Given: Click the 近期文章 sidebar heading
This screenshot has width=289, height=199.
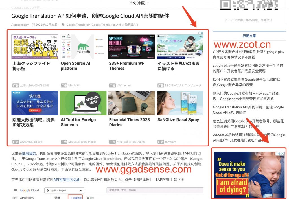Looking at the screenshot, I should coord(249,36).
